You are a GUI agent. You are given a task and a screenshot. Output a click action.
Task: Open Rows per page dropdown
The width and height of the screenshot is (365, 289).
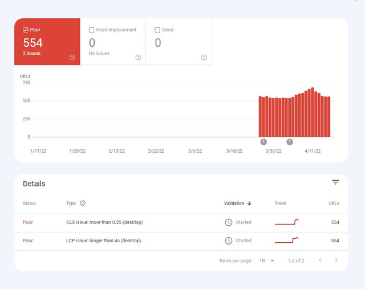pos(267,260)
